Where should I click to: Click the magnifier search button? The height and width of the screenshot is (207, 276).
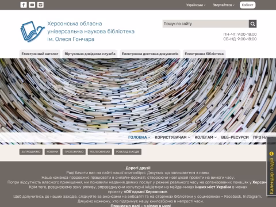252,24
